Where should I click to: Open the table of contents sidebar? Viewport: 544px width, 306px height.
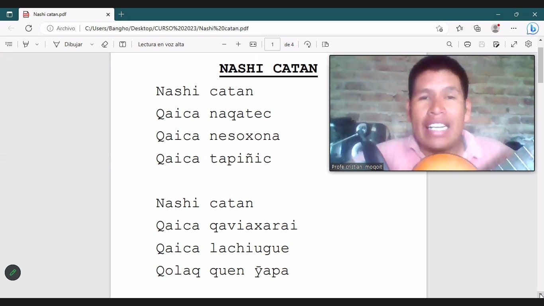tap(9, 44)
